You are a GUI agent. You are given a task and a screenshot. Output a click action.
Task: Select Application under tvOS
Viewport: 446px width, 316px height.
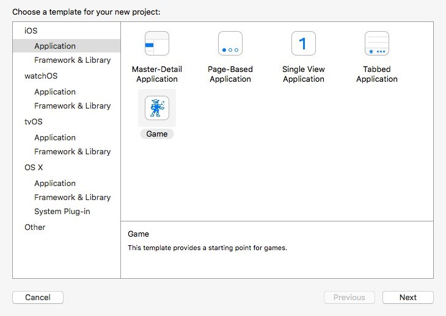click(x=55, y=137)
